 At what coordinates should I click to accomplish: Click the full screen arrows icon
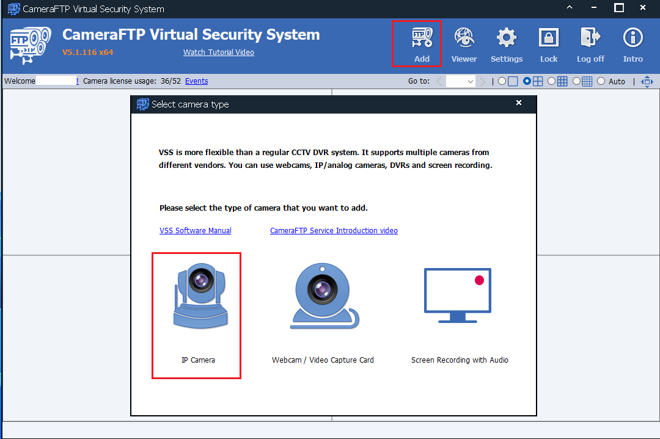tap(647, 81)
